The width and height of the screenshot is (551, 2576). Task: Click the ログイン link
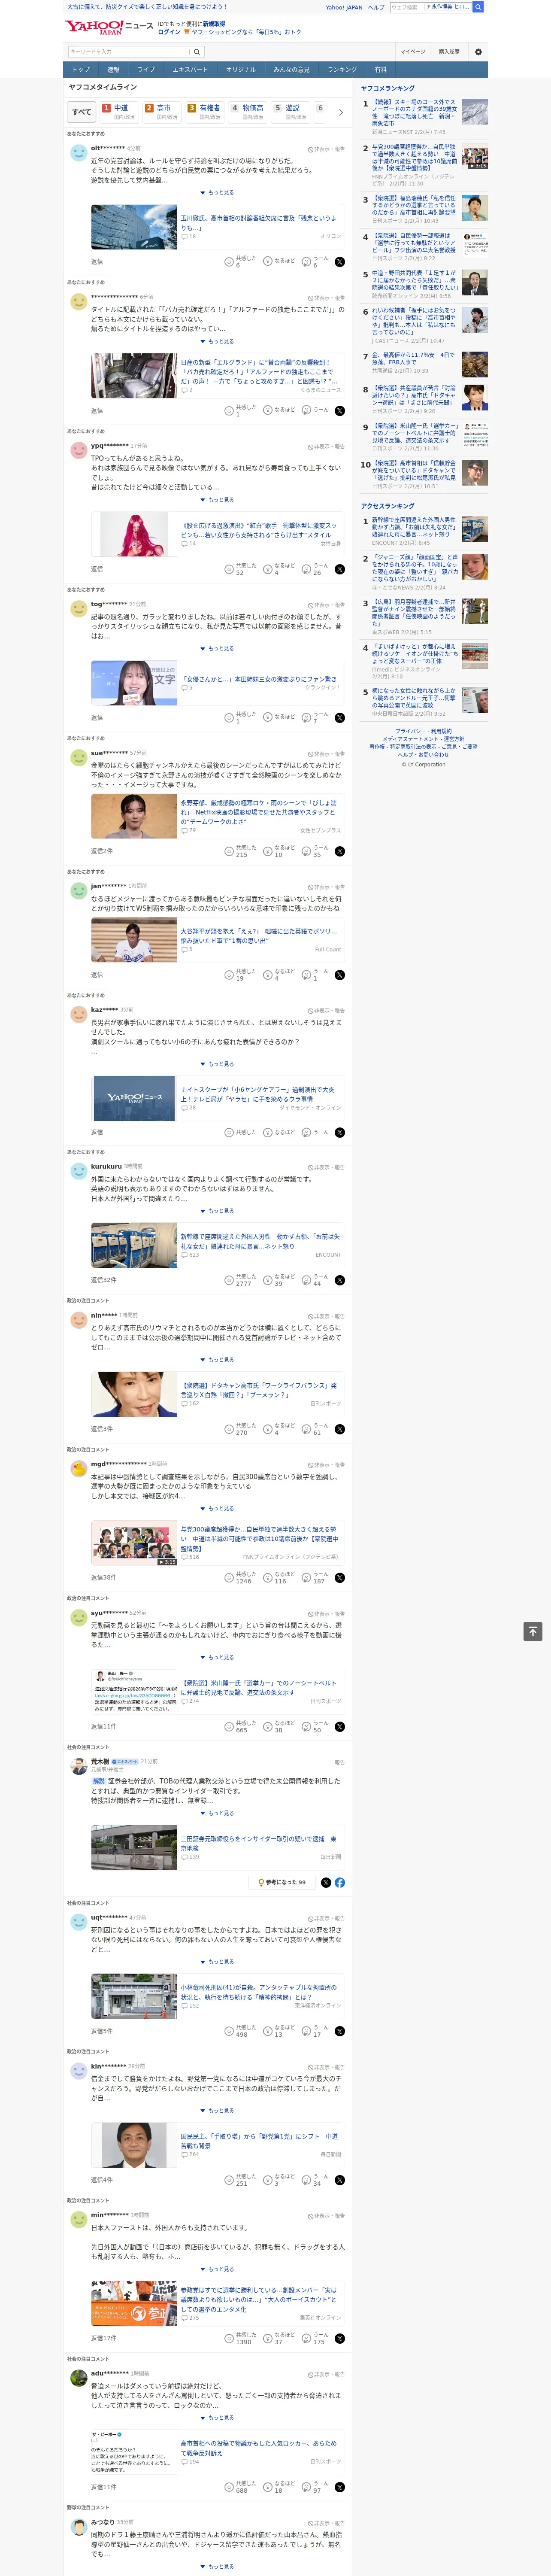pos(169,32)
